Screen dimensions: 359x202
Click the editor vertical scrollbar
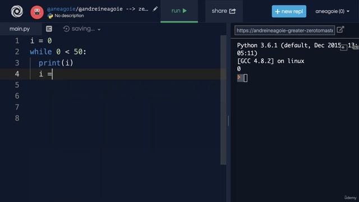[x=223, y=100]
